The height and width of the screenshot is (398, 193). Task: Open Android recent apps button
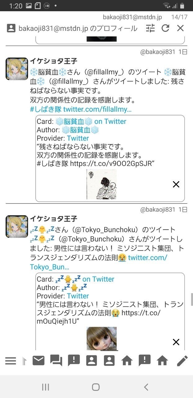(45, 387)
